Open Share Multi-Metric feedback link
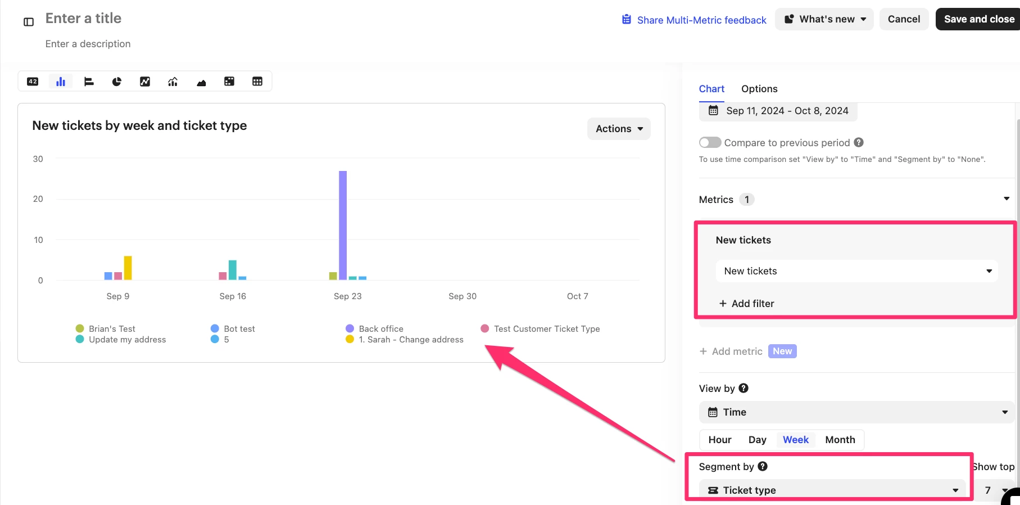Image resolution: width=1020 pixels, height=505 pixels. (x=695, y=20)
